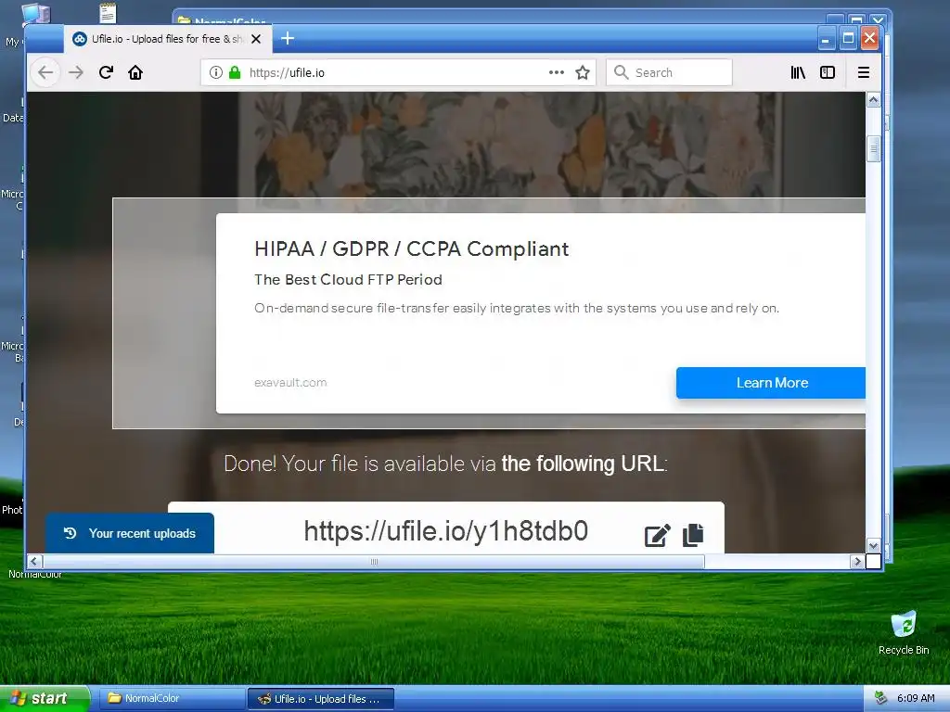The image size is (950, 712).
Task: Click the search magnifier icon
Action: (x=621, y=72)
